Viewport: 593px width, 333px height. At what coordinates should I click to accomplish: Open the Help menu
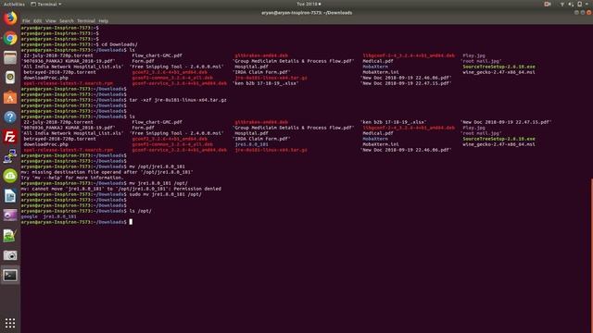click(x=103, y=21)
